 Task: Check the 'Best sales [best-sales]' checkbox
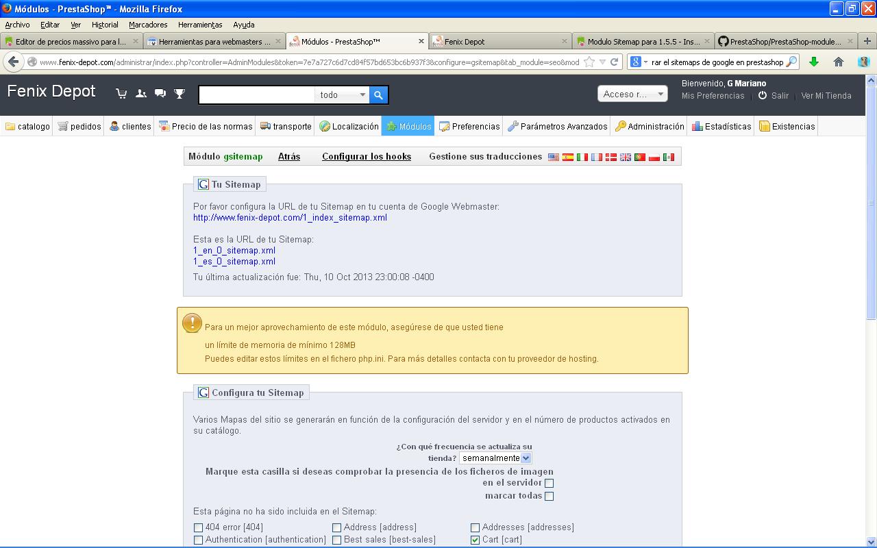336,540
